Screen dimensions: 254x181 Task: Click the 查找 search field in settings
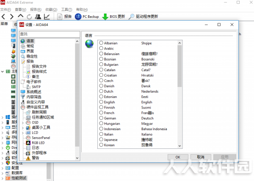coord(50,34)
